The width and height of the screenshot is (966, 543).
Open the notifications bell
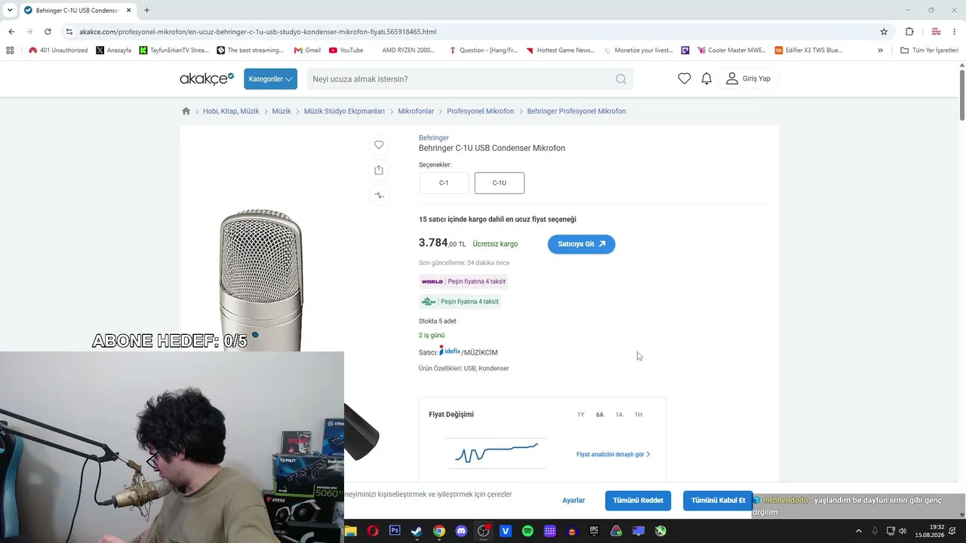pyautogui.click(x=706, y=78)
